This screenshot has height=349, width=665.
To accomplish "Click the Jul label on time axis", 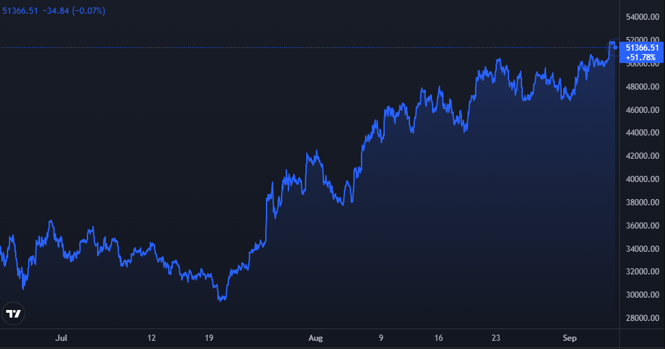I will pyautogui.click(x=61, y=338).
